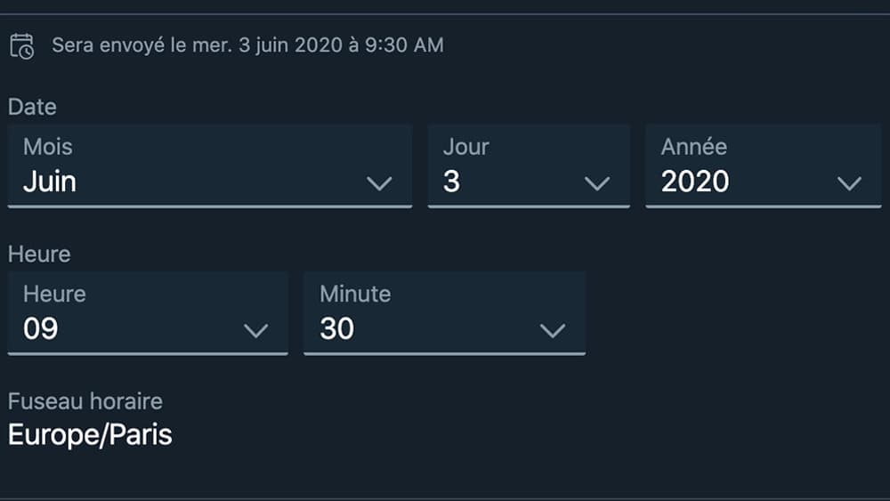Click the "Heure" section heading above the fields
The width and height of the screenshot is (890, 501).
(39, 255)
